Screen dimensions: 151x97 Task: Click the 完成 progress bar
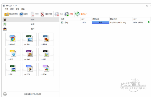pos(100,22)
